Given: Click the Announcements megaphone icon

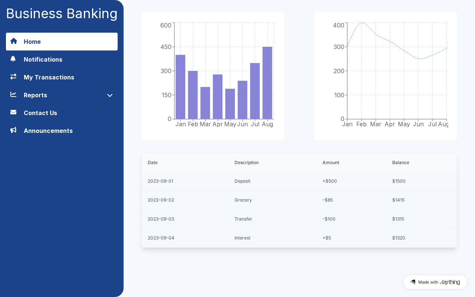Looking at the screenshot, I should (13, 130).
